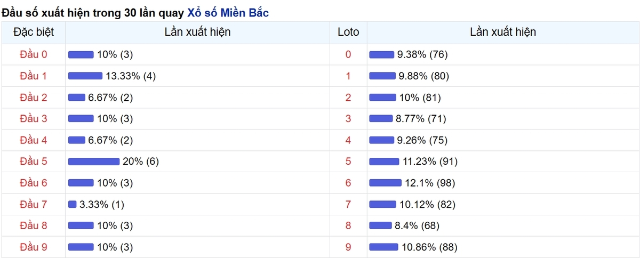Select Loto number 5 row label
The width and height of the screenshot is (640, 258).
coord(348,162)
